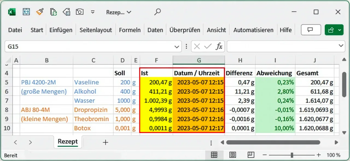This screenshot has height=161, width=350.
Task: Click the refresh documents icon in quick access toolbar
Action: (x=54, y=12)
